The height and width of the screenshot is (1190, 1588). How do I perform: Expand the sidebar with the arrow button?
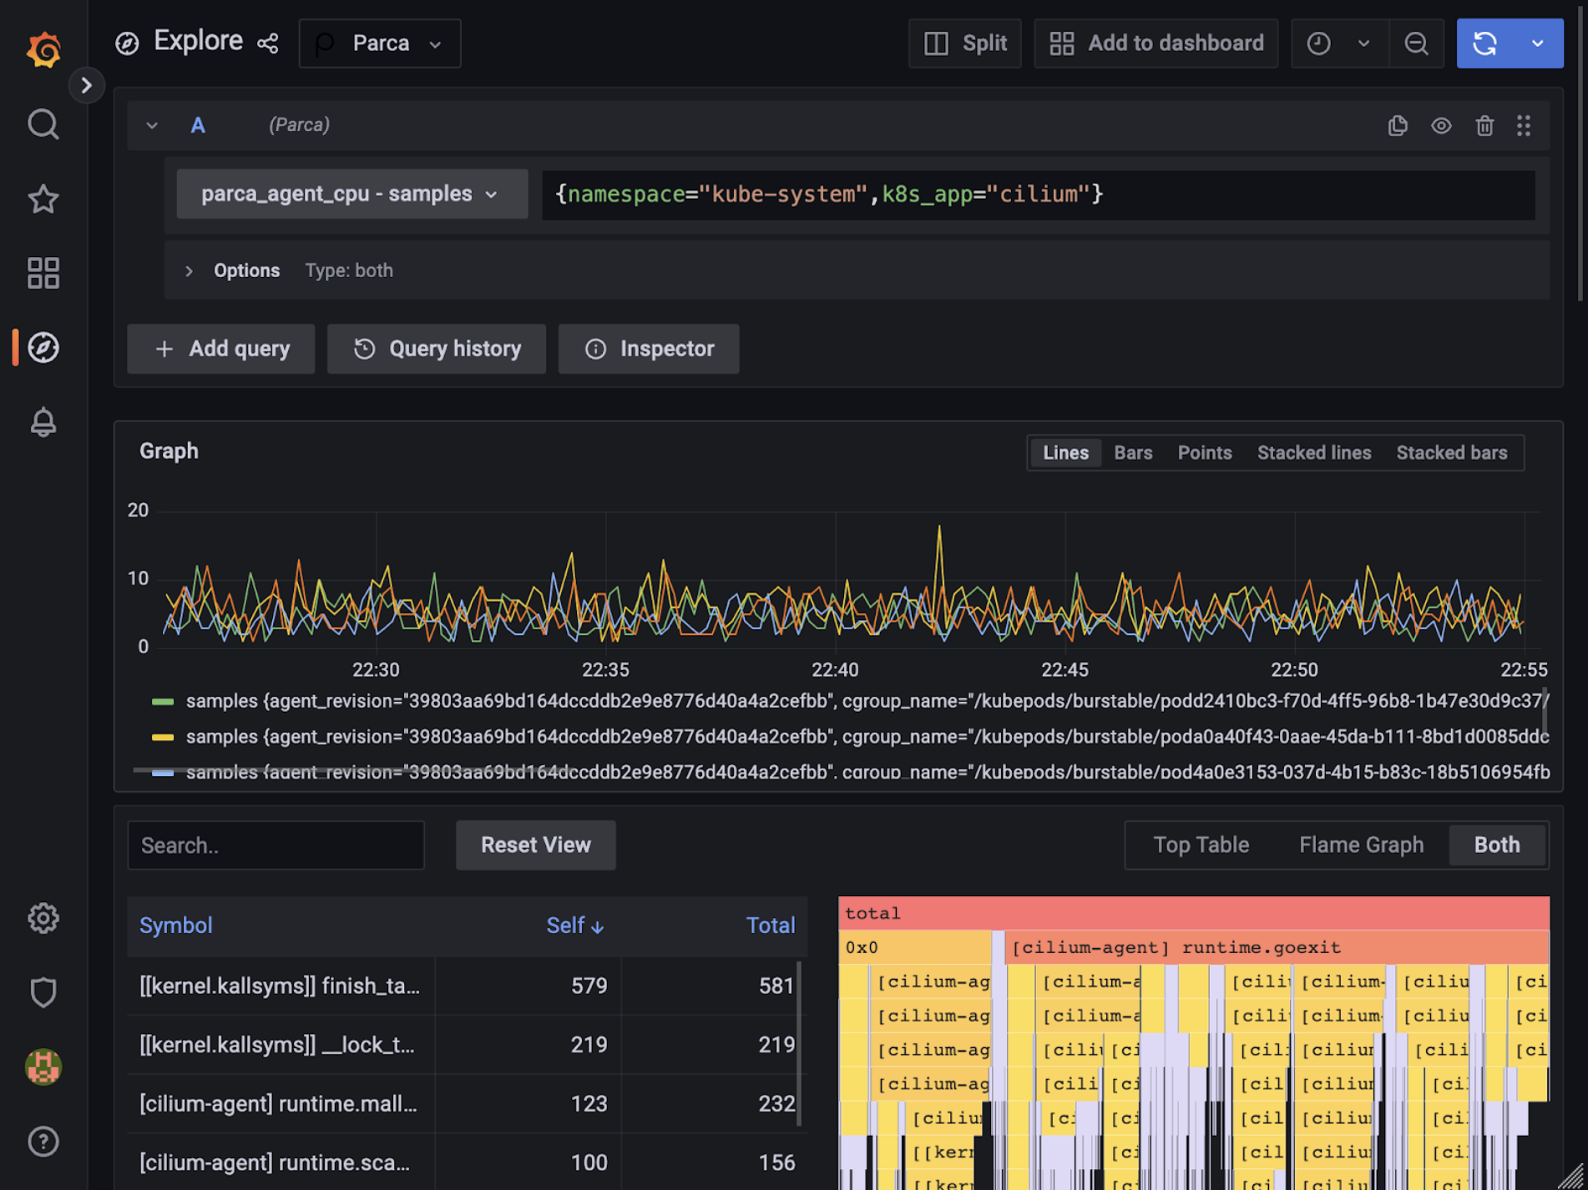click(86, 85)
